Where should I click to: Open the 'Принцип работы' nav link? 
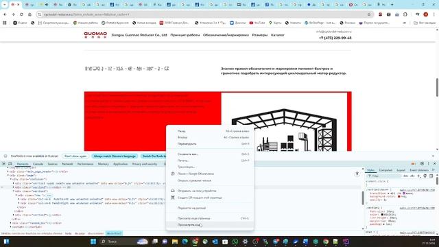click(185, 35)
